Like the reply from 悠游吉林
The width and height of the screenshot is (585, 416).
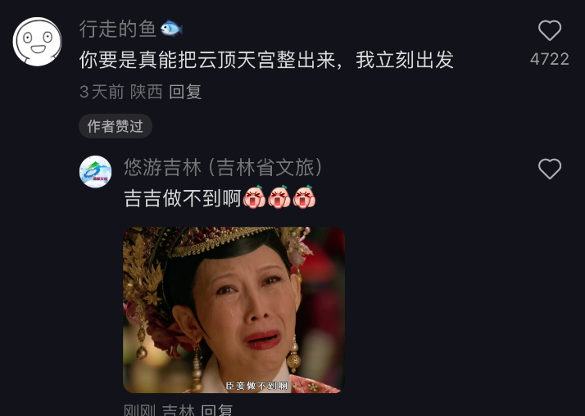[x=550, y=169]
